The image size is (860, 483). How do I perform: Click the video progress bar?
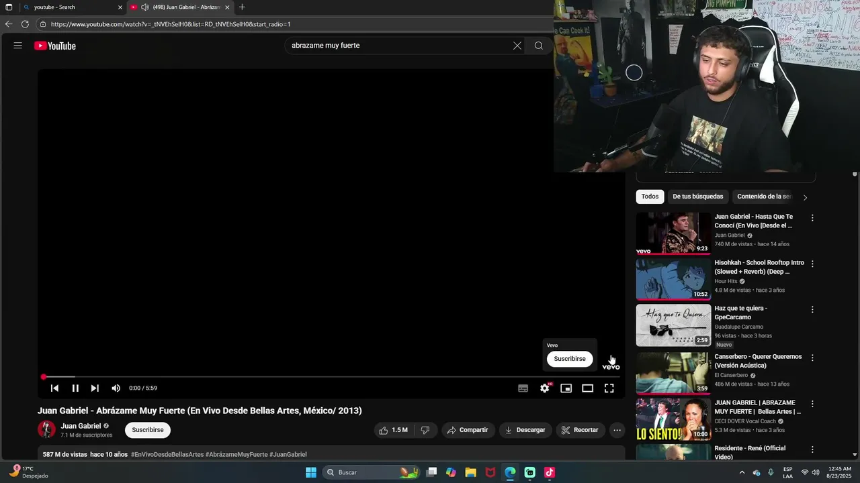[331, 377]
